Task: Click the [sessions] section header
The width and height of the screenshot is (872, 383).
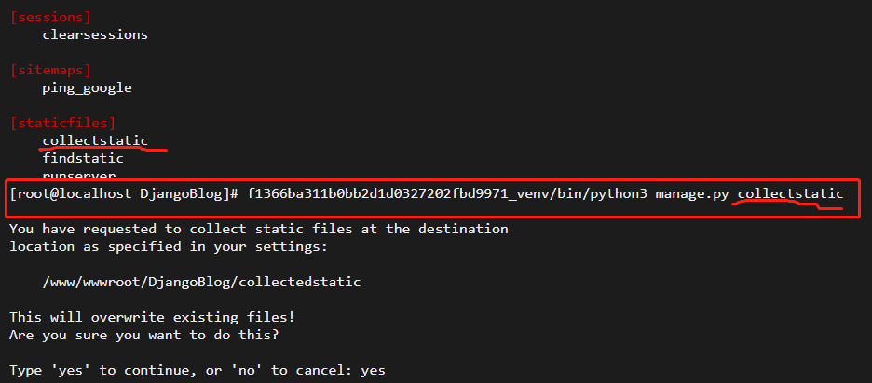Action: coord(50,18)
